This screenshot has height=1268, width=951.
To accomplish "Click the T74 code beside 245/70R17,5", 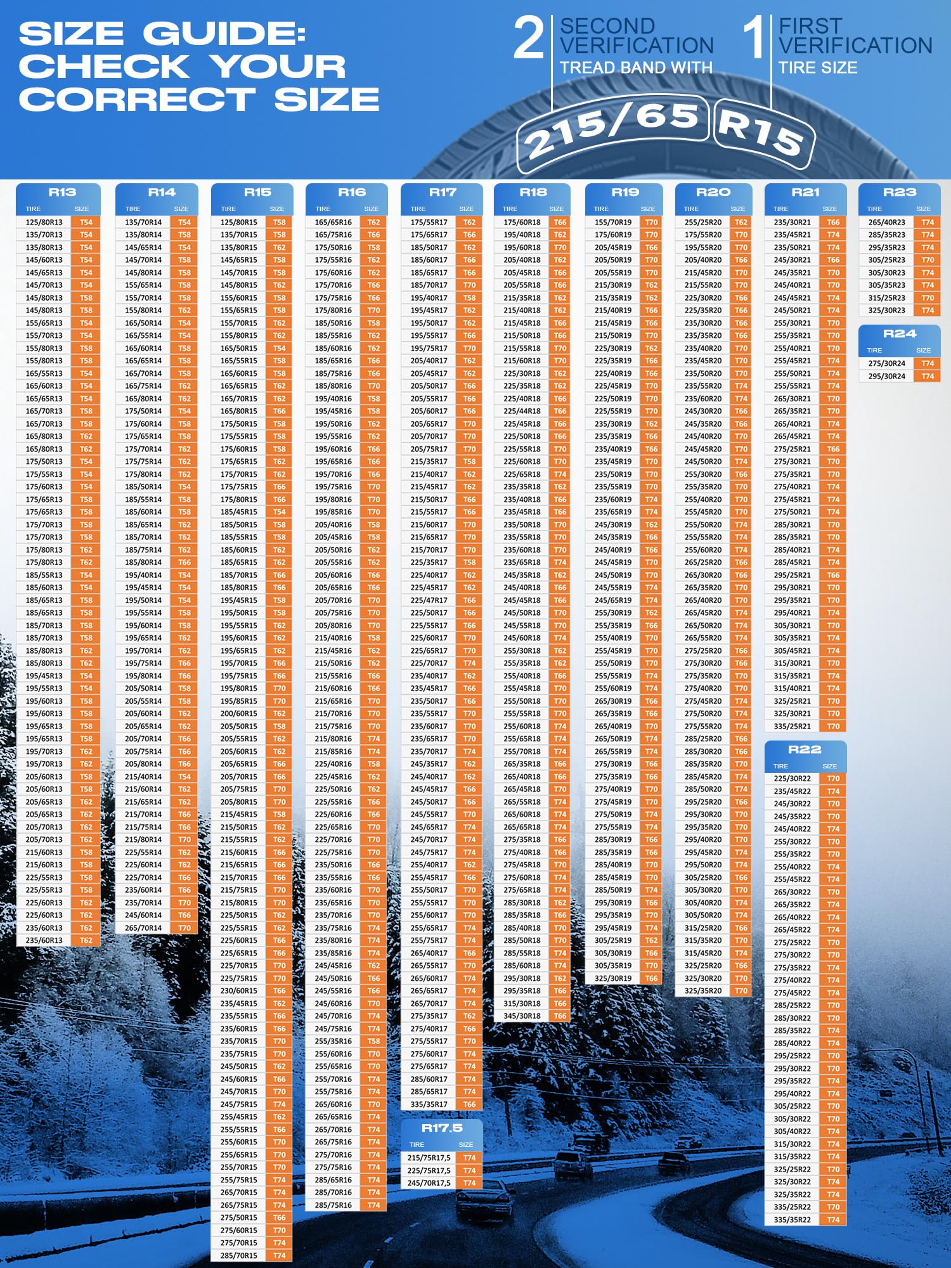I will click(469, 1183).
